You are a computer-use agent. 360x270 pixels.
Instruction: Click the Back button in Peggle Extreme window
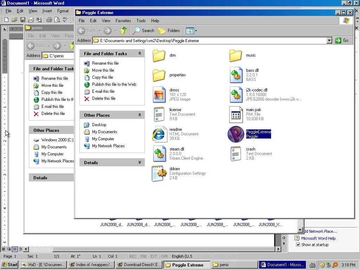[x=86, y=30]
